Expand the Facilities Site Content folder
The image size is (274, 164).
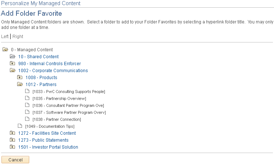click(x=12, y=133)
